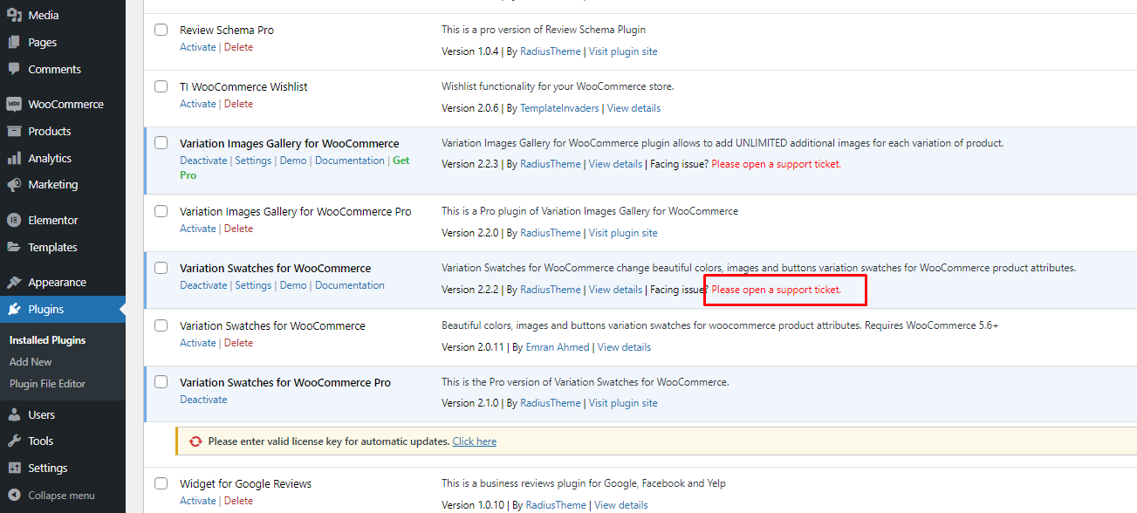Click the Templates folder icon
This screenshot has height=513, width=1137.
tap(14, 247)
